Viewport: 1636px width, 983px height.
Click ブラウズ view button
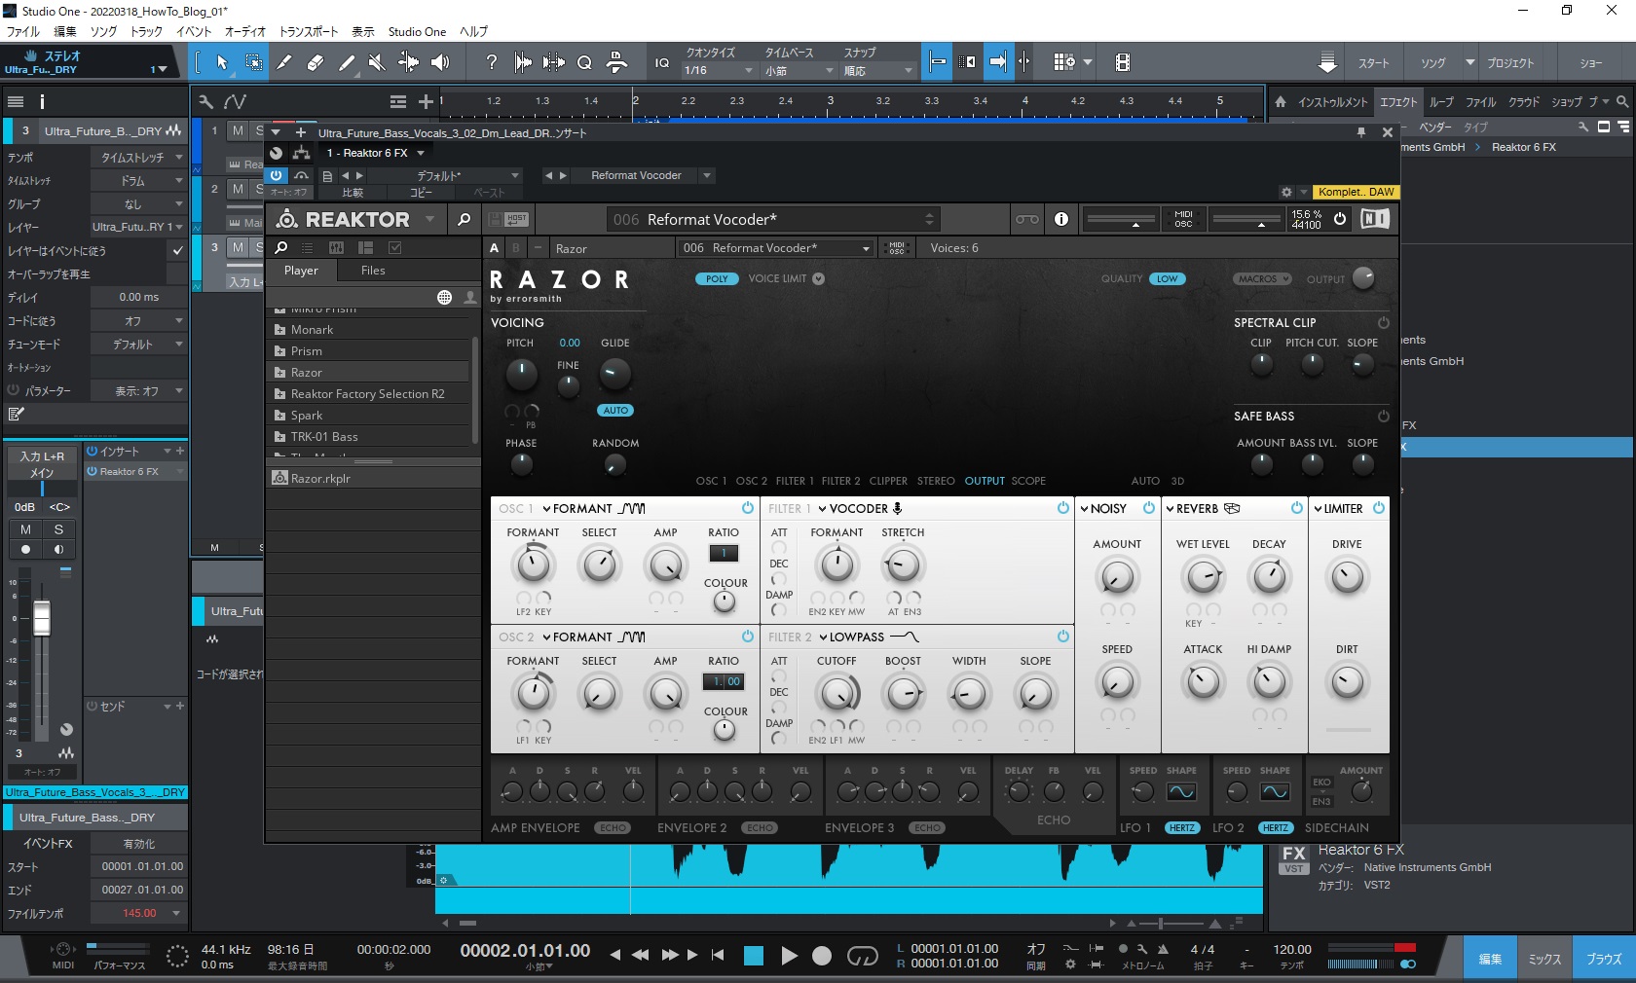[1604, 959]
